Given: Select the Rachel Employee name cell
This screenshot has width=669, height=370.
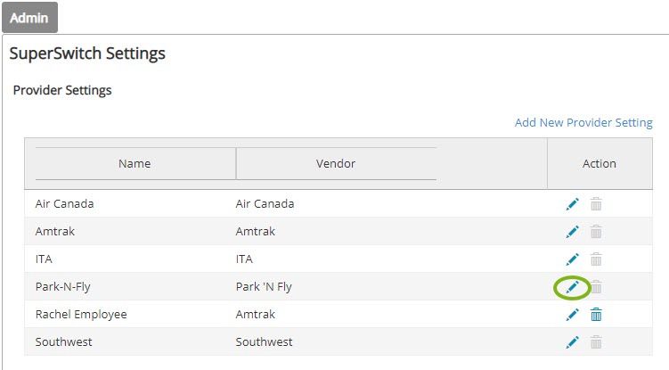Looking at the screenshot, I should [x=81, y=315].
